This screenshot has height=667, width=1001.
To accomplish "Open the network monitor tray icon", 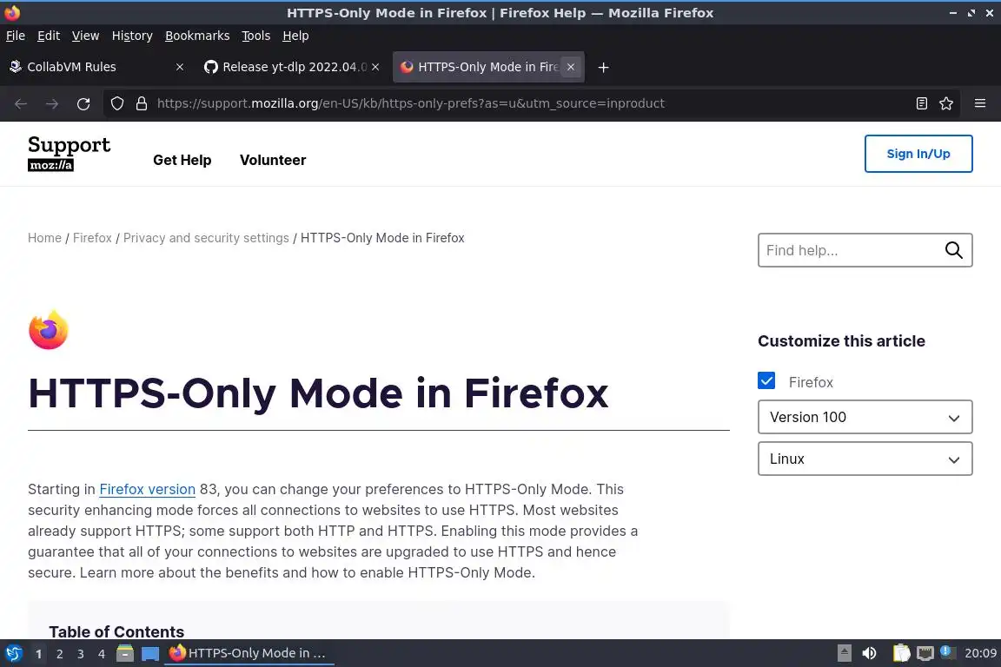I will [x=925, y=653].
